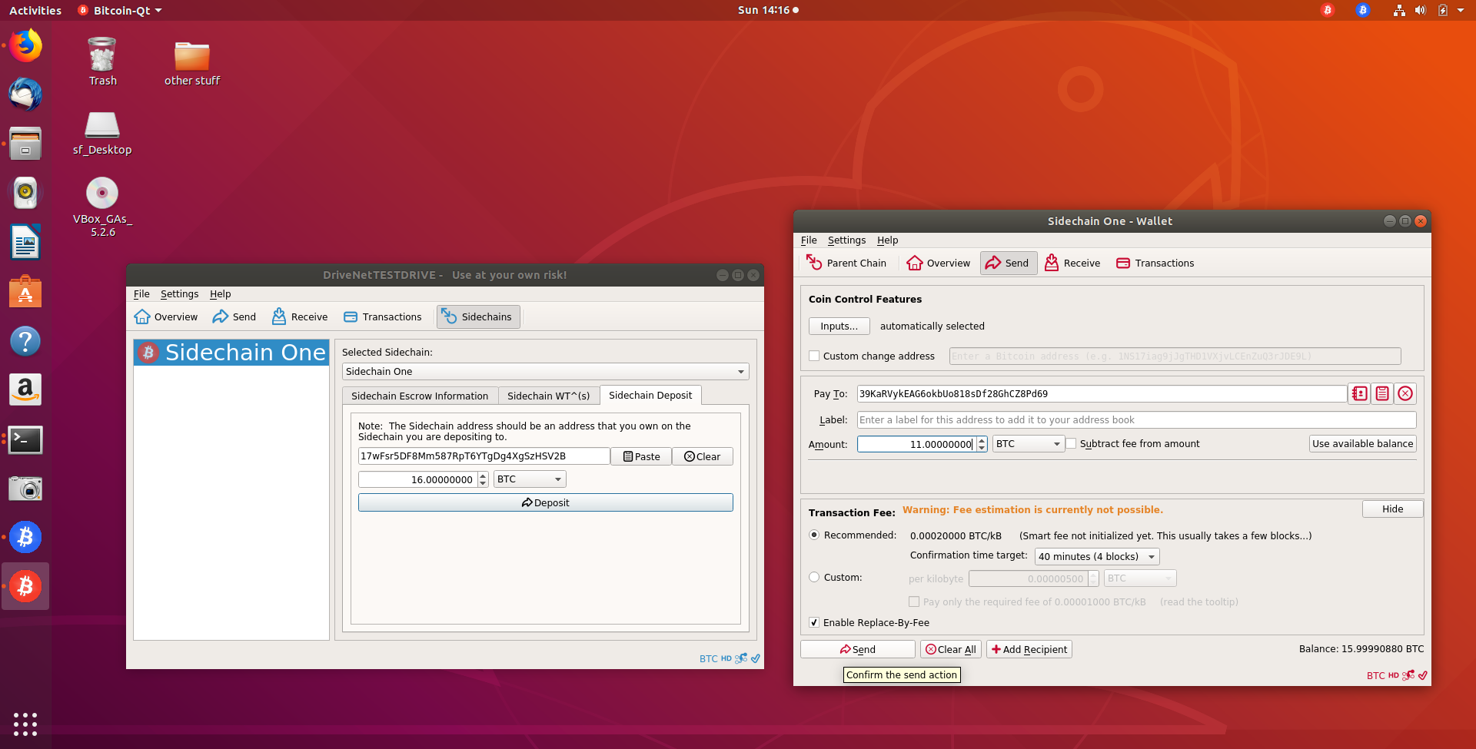Click Use available balance button
1476x749 pixels.
click(x=1362, y=443)
